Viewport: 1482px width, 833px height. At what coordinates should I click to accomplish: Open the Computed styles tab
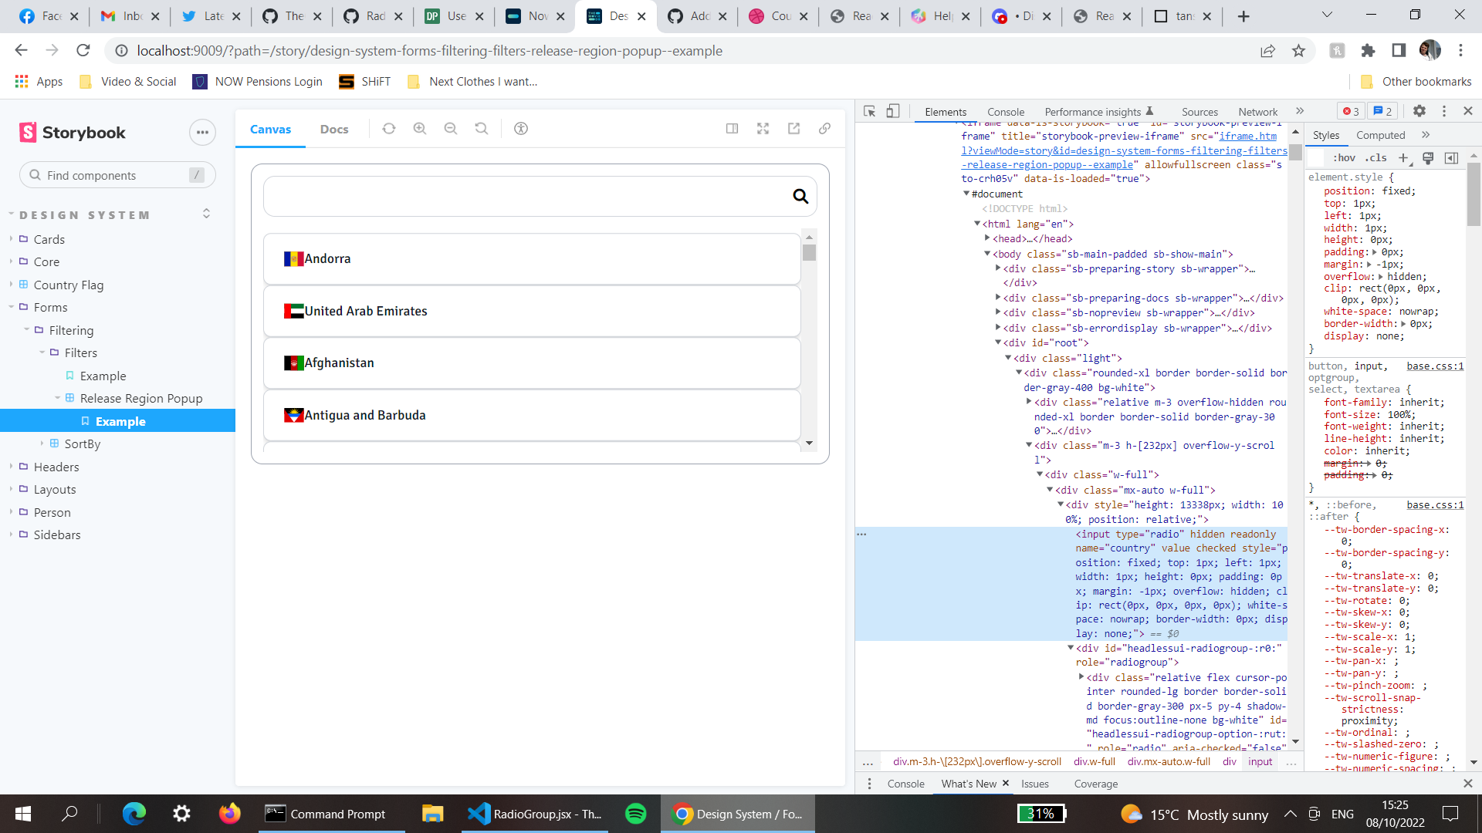click(1380, 135)
